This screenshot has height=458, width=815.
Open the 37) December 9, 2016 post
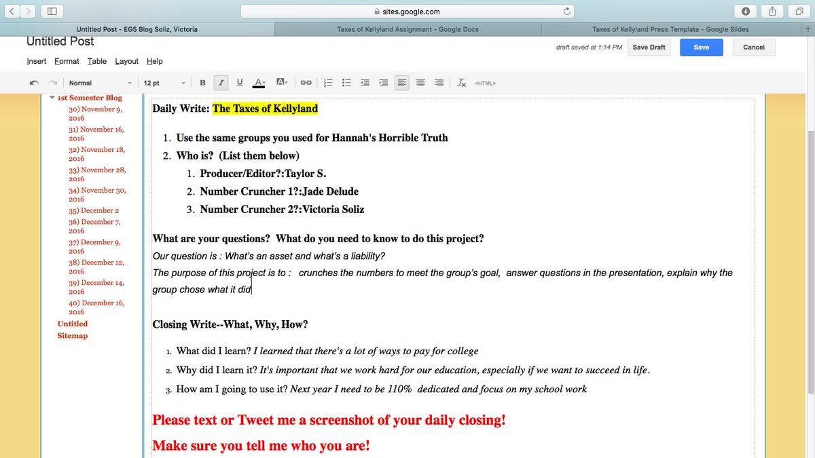coord(95,246)
